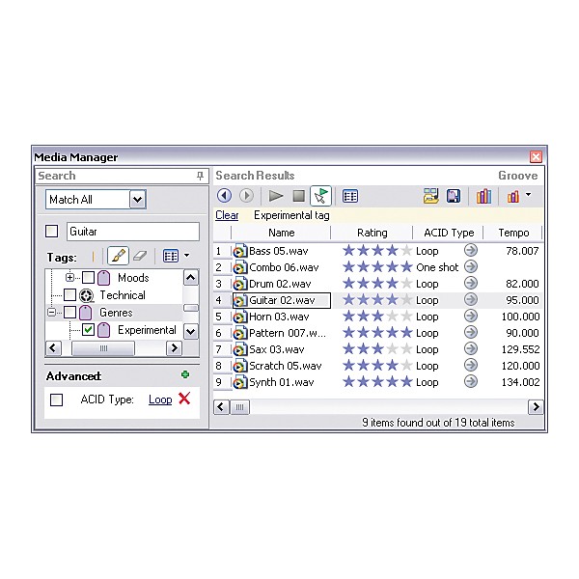Check the Technical tag checkbox
Image resolution: width=579 pixels, height=579 pixels.
tap(69, 295)
